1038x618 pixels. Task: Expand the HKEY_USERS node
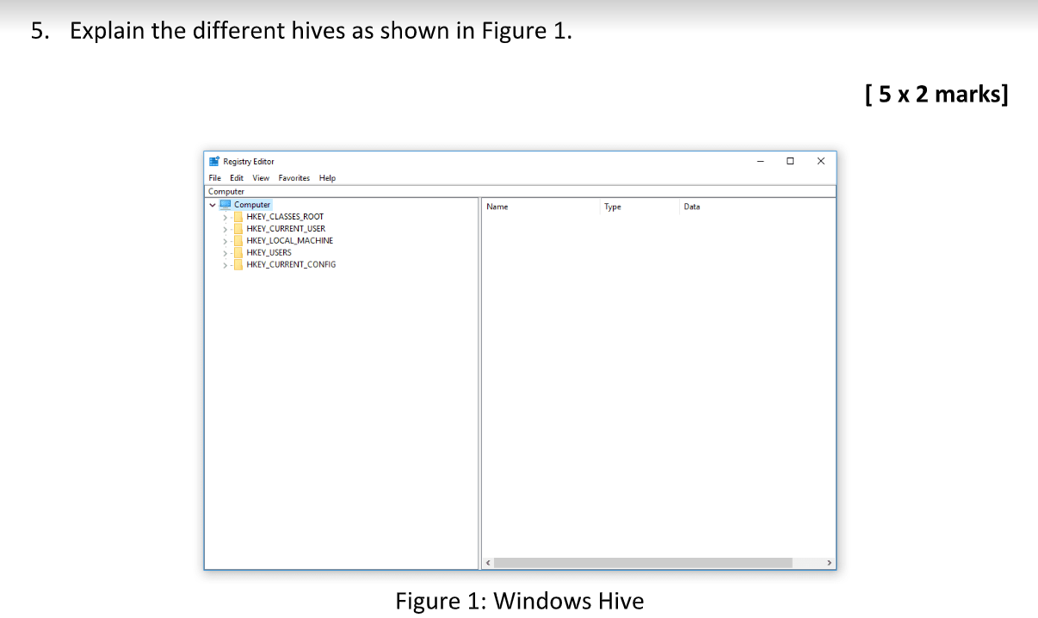click(x=224, y=252)
